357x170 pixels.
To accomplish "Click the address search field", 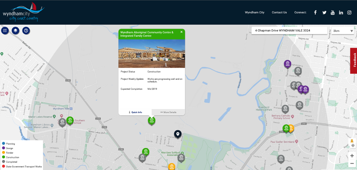I will (x=289, y=31).
